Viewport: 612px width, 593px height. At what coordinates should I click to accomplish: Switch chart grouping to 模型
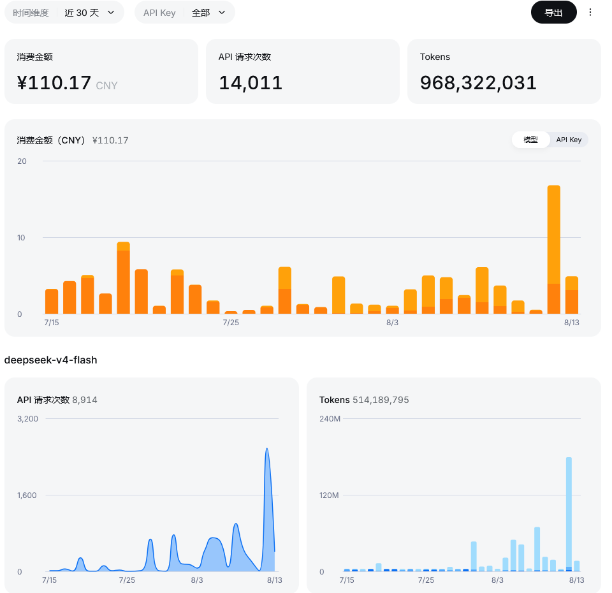(x=530, y=140)
